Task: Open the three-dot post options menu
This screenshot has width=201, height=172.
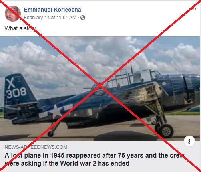Action: click(194, 9)
